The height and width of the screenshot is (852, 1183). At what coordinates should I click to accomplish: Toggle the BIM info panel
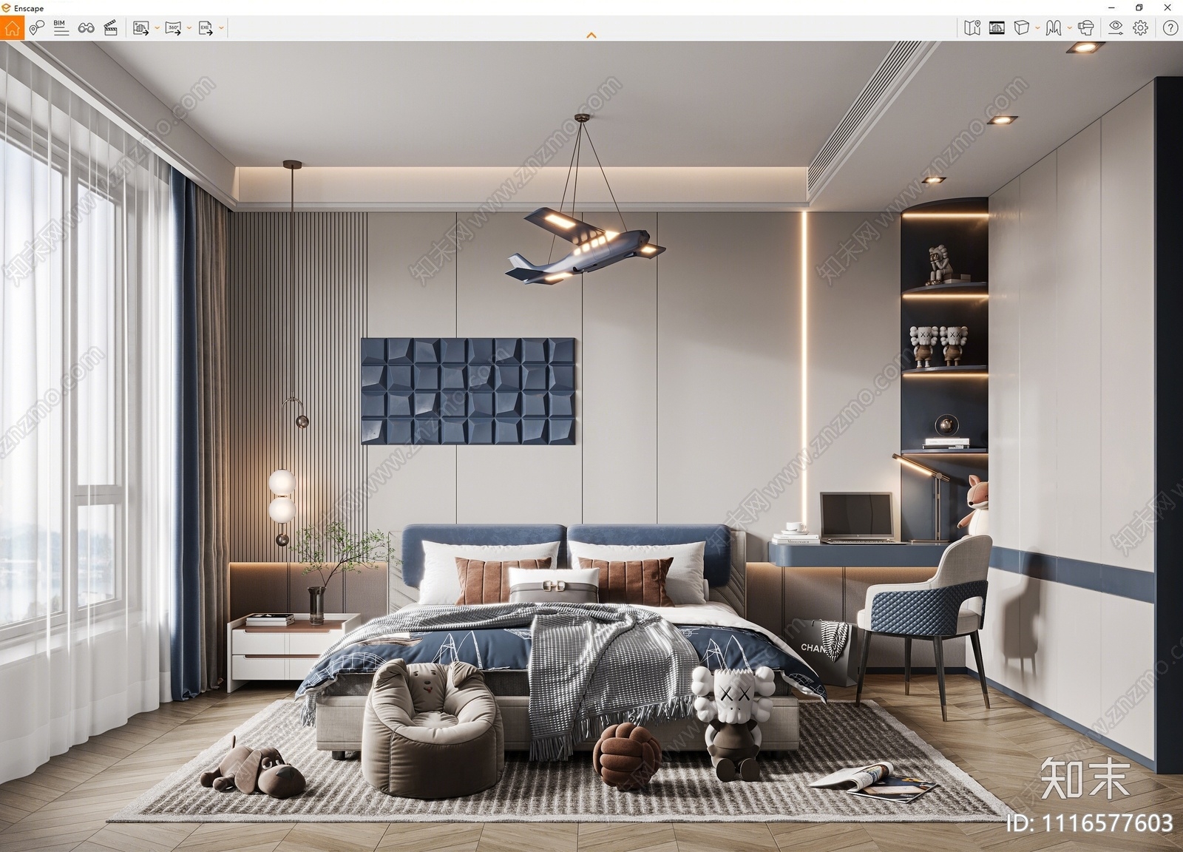(61, 28)
